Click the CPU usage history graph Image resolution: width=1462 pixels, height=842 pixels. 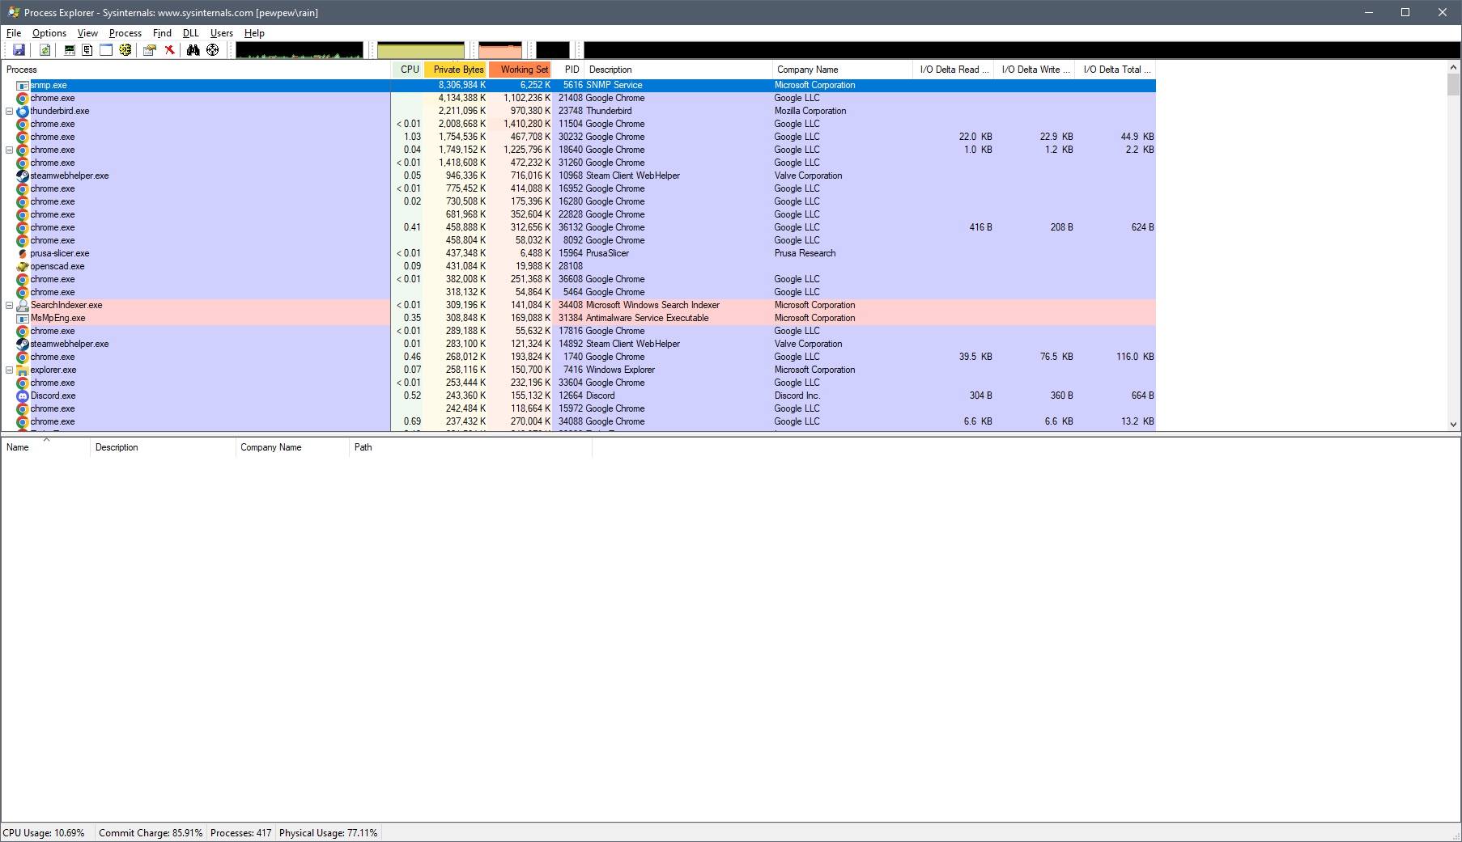pyautogui.click(x=300, y=50)
